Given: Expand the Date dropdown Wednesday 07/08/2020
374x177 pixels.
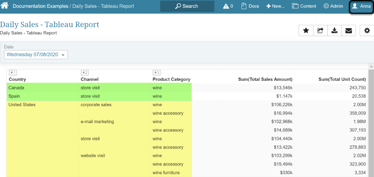Looking at the screenshot, I should pyautogui.click(x=36, y=55).
